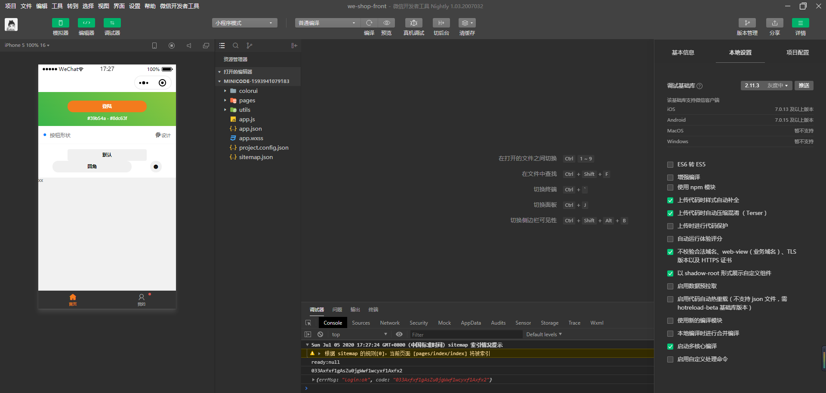Image resolution: width=826 pixels, height=393 pixels.
Task: Start real device debugging (真机调试)
Action: [x=414, y=23]
